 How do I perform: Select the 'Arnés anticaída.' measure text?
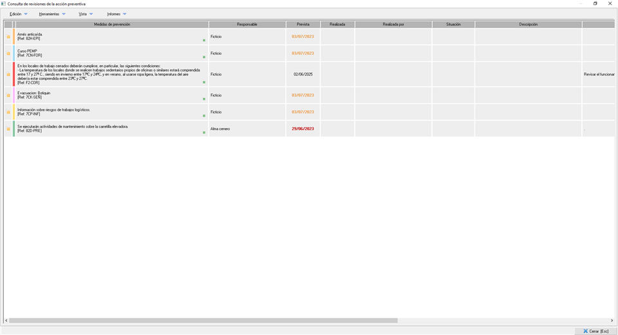(30, 34)
